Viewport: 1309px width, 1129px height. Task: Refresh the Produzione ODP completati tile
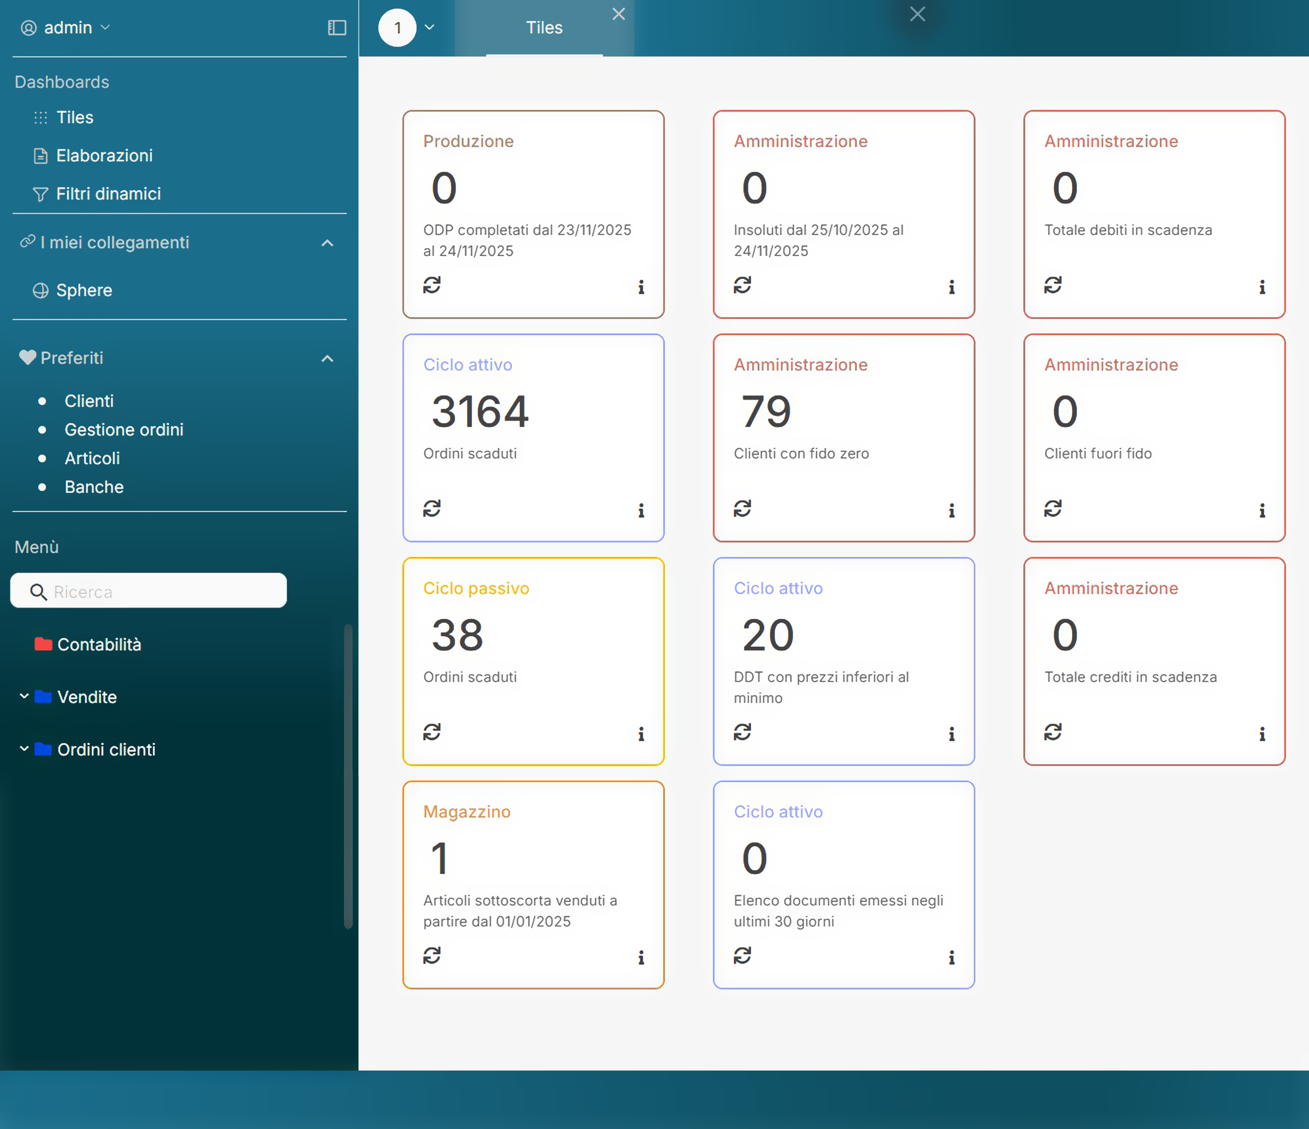click(431, 285)
